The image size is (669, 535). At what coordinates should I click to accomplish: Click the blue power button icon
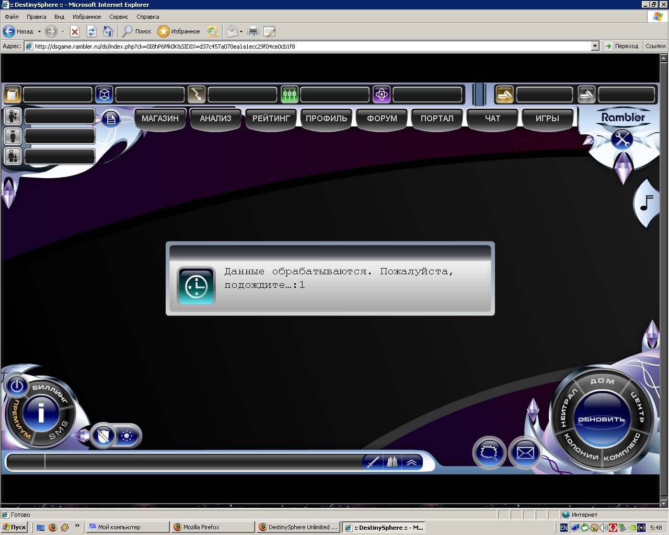tap(17, 386)
